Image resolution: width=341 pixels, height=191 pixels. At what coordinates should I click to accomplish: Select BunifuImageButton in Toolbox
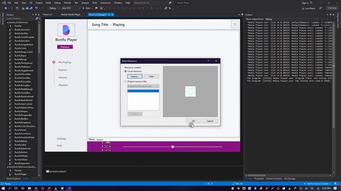coord(24,45)
